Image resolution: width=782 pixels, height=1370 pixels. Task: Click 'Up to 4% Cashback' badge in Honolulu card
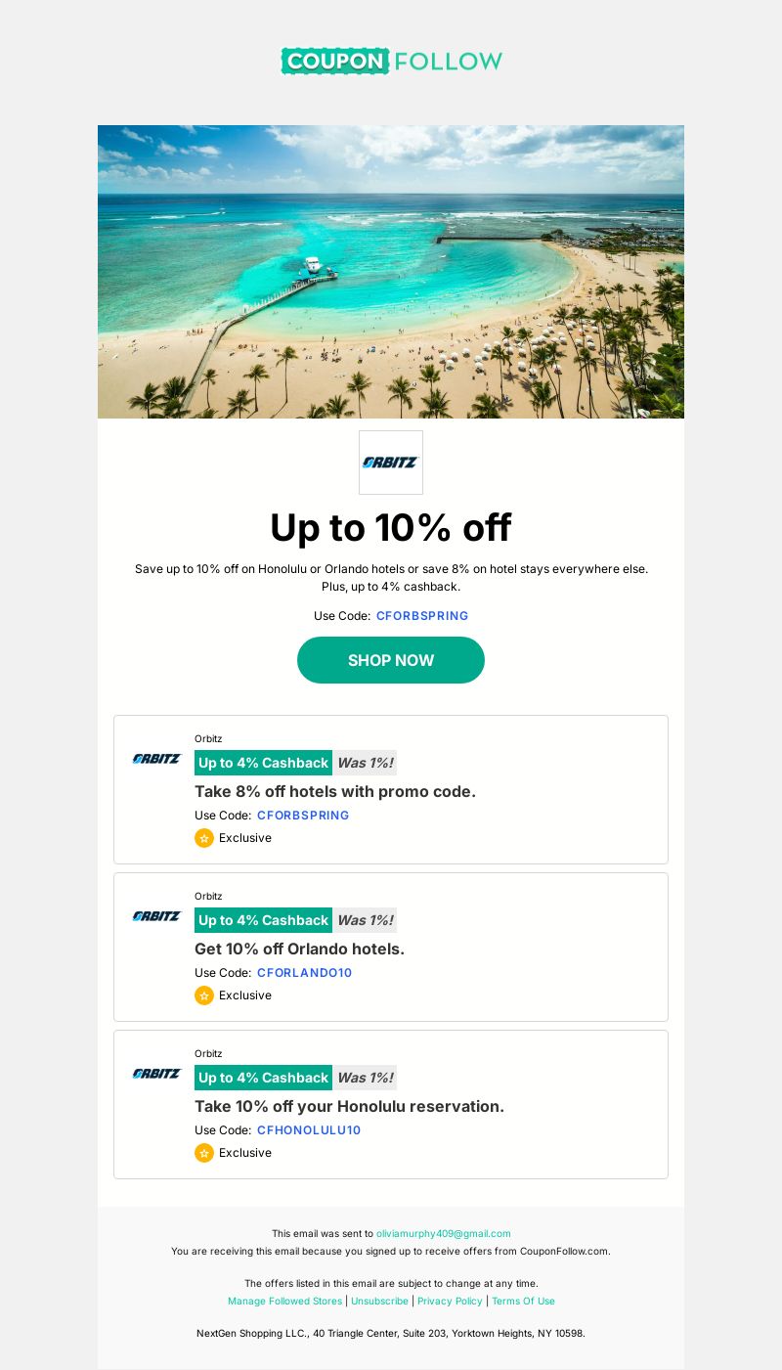pyautogui.click(x=264, y=1078)
